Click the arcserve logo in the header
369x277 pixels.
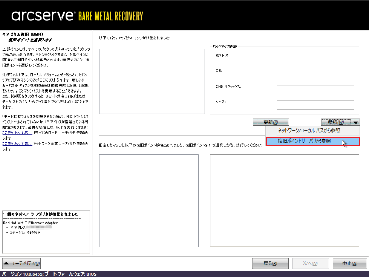(43, 16)
